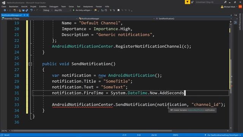Image resolution: width=243 pixels, height=137 pixels.
Task: Open the Bearbeiten menu
Action: (14, 6)
